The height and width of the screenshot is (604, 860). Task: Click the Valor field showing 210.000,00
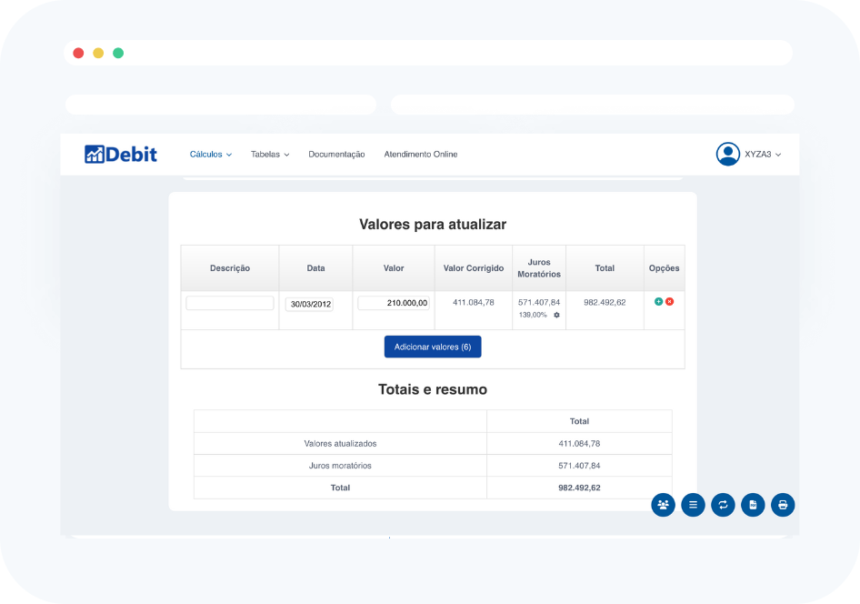point(393,303)
